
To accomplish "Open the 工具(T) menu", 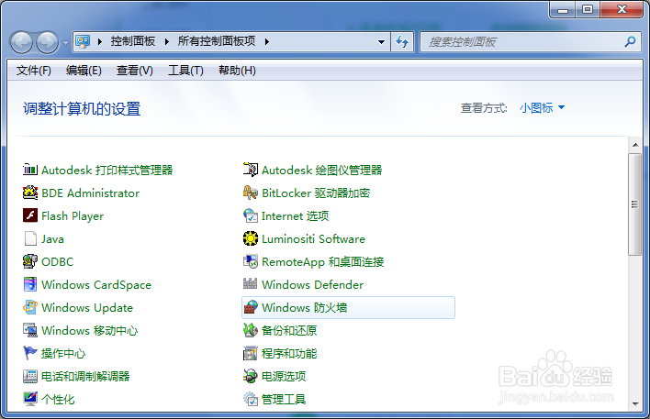I will tap(185, 71).
